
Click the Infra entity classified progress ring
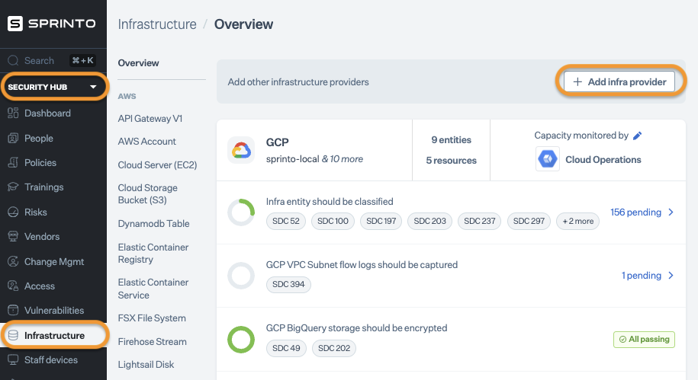tap(241, 212)
